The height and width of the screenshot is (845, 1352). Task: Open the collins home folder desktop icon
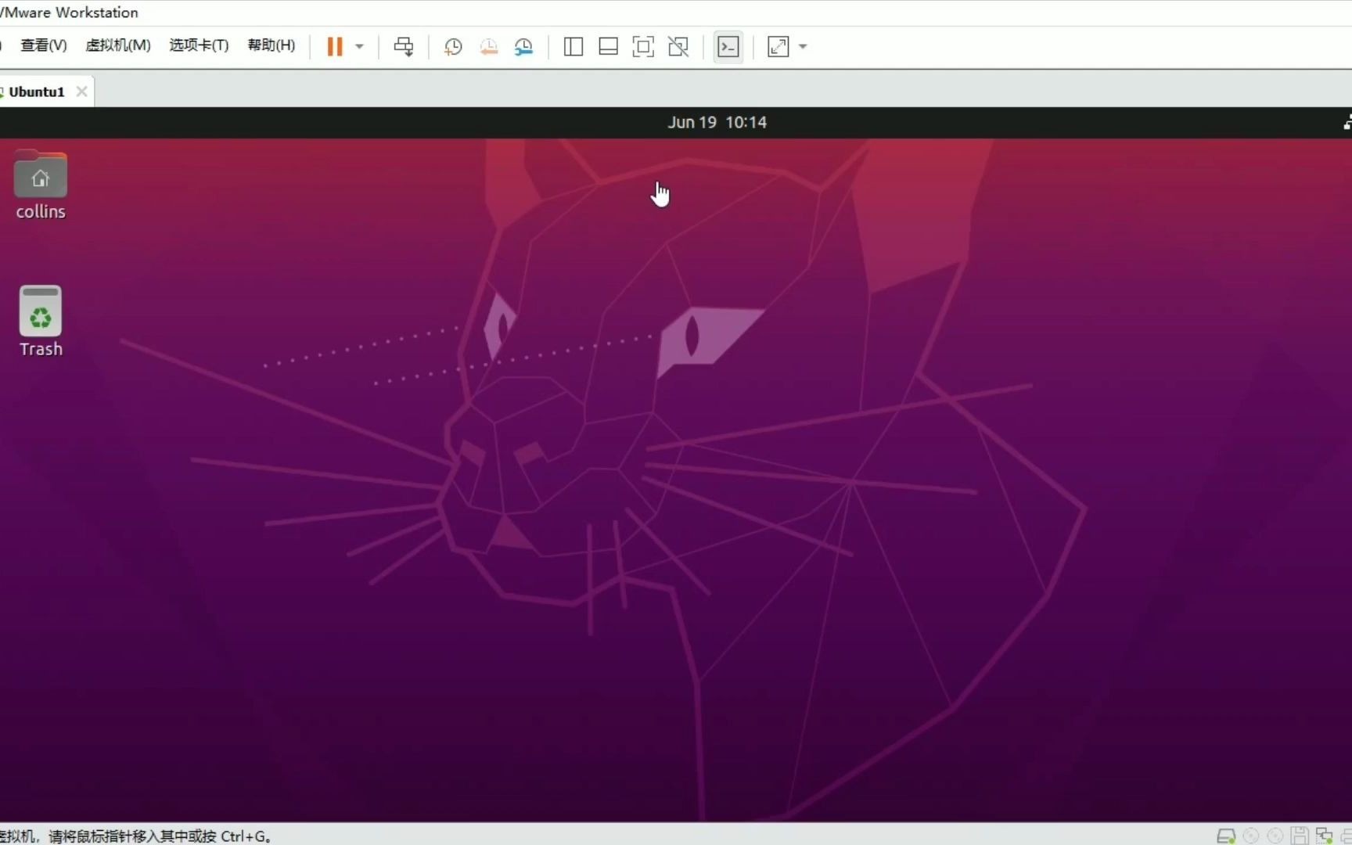(41, 185)
